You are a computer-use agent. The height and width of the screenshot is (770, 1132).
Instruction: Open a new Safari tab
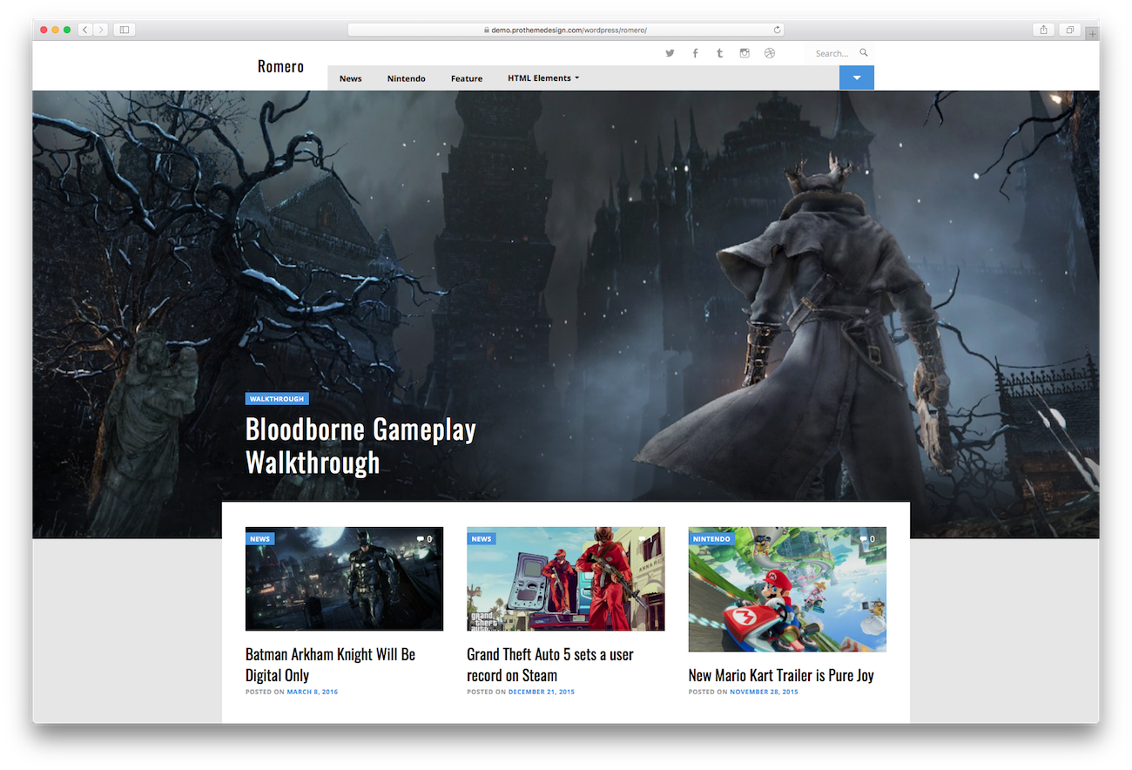tap(1092, 33)
